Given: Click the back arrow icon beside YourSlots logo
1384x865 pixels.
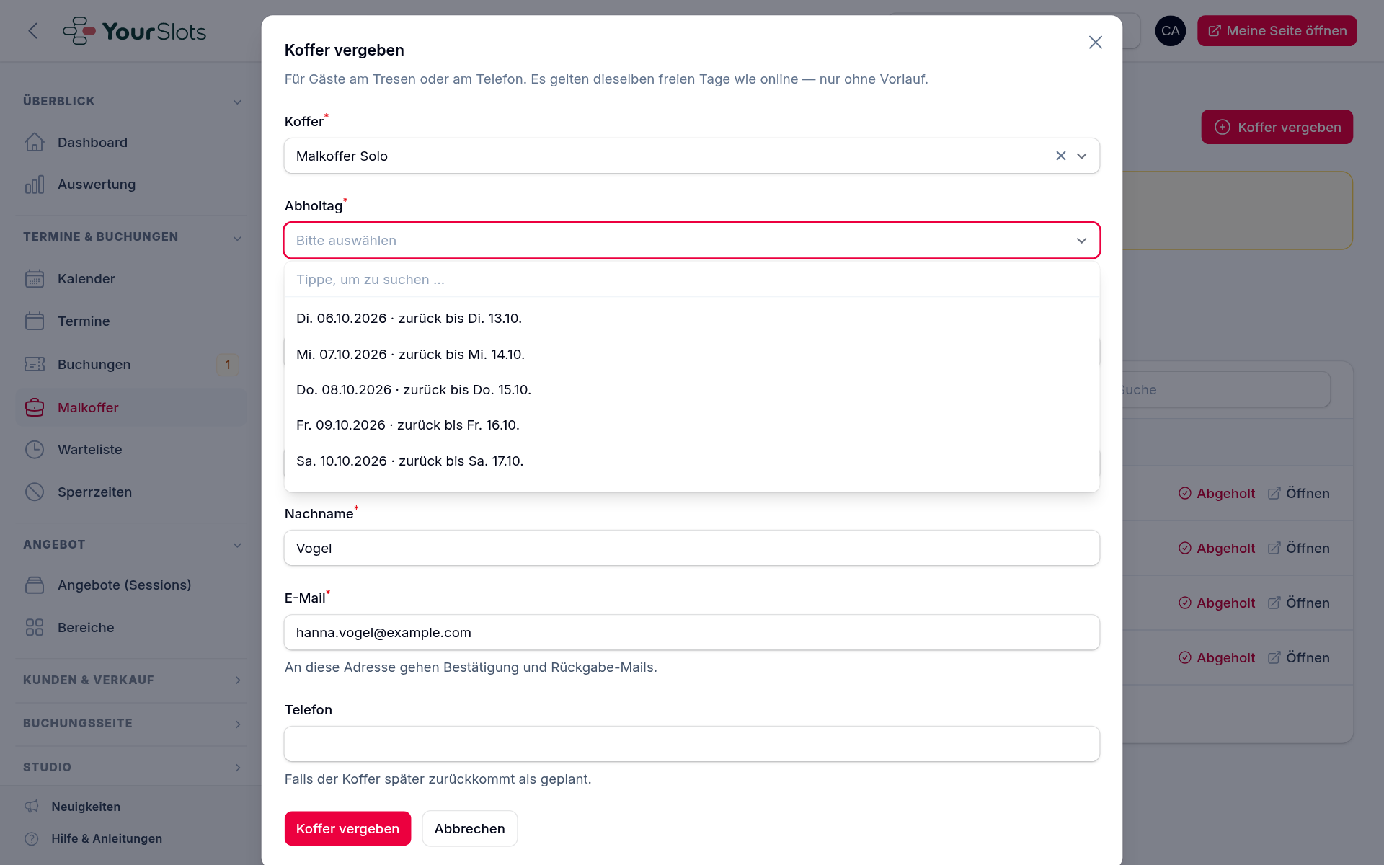Looking at the screenshot, I should 32,31.
